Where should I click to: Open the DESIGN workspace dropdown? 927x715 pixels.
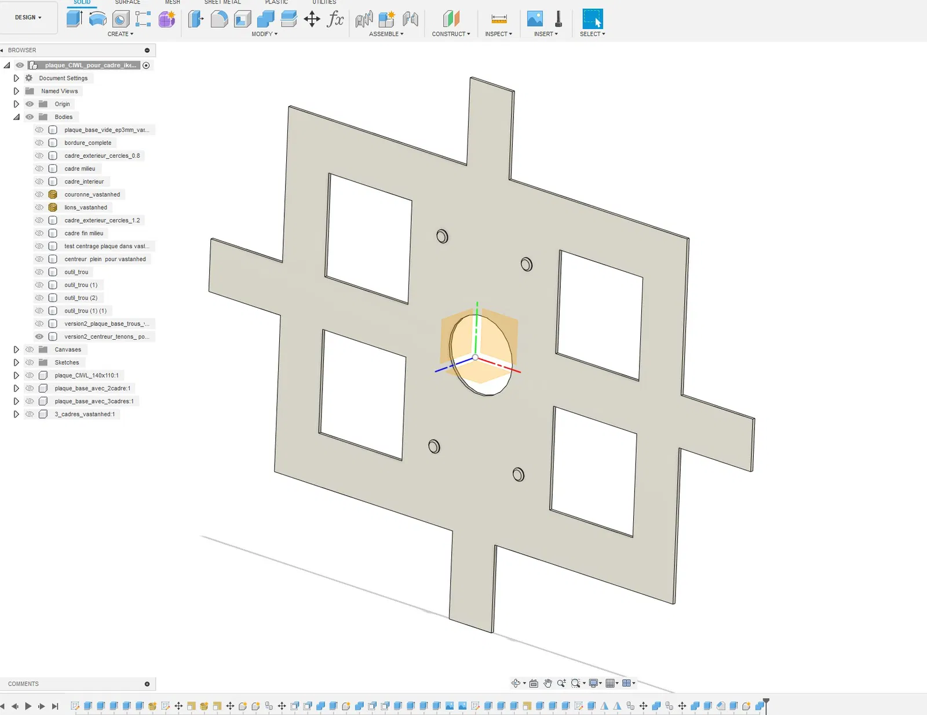pos(28,17)
